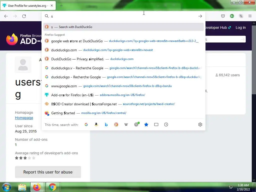This screenshot has width=256, height=192.
Task: Select 'duckduckgo.v - Recherche Google' suggestion
Action: click(123, 68)
